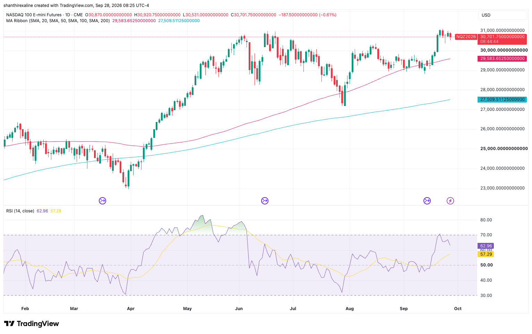Click the 30,701.75 current price label on the axis

coord(502,37)
